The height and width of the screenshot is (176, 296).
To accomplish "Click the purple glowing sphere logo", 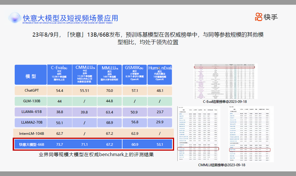I will [x=14, y=18].
